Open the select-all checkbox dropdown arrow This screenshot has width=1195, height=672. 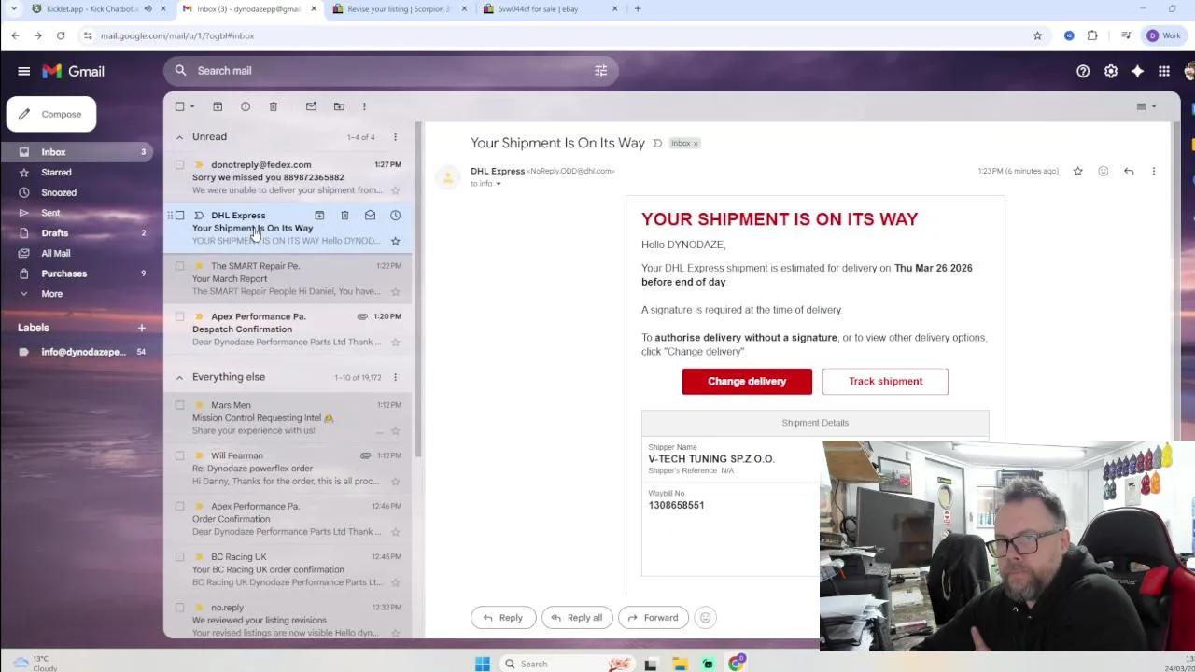192,106
